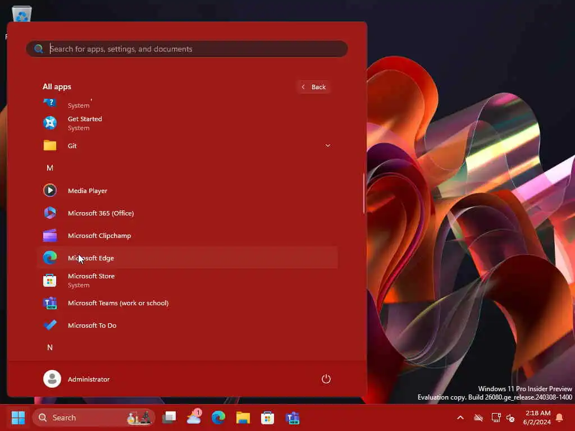Open the network status tray icon
The height and width of the screenshot is (431, 575).
[x=496, y=418]
